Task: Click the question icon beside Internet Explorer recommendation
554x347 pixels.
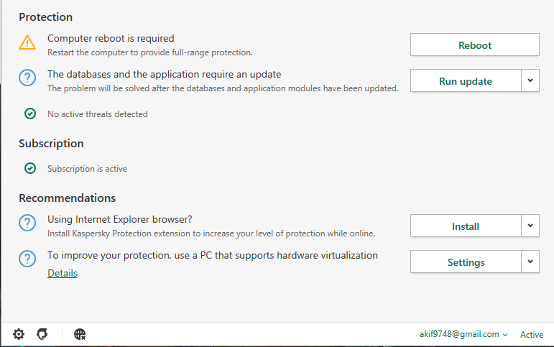Action: click(27, 224)
